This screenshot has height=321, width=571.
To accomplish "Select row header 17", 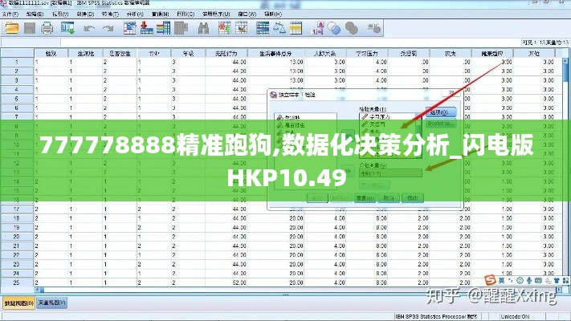I will point(17,209).
